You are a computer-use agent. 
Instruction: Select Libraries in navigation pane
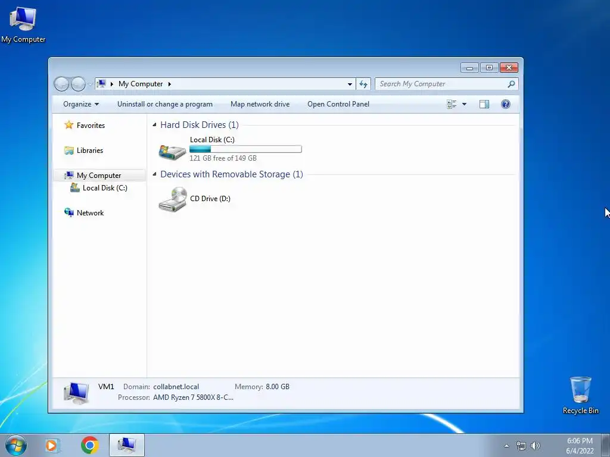click(x=90, y=151)
